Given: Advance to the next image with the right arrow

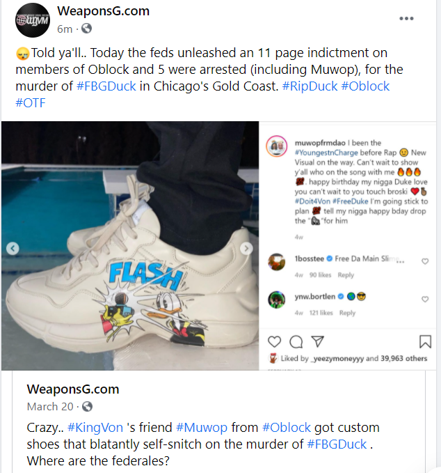Looking at the screenshot, I should (x=246, y=249).
